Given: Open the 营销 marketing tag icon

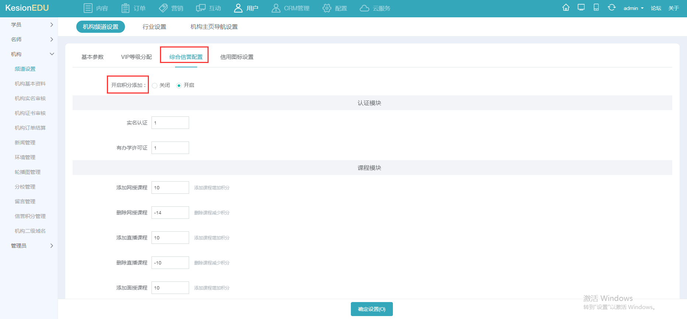Looking at the screenshot, I should click(x=163, y=8).
